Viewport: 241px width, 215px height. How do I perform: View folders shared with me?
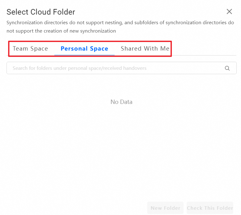click(x=145, y=49)
